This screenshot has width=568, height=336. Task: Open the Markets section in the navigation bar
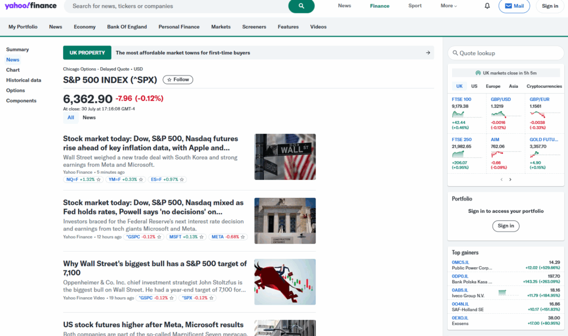[221, 27]
